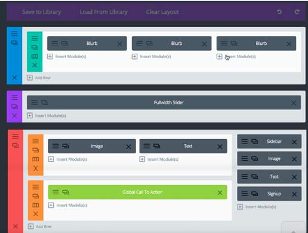
Task: Change column structure of teal row
Action: [35, 56]
